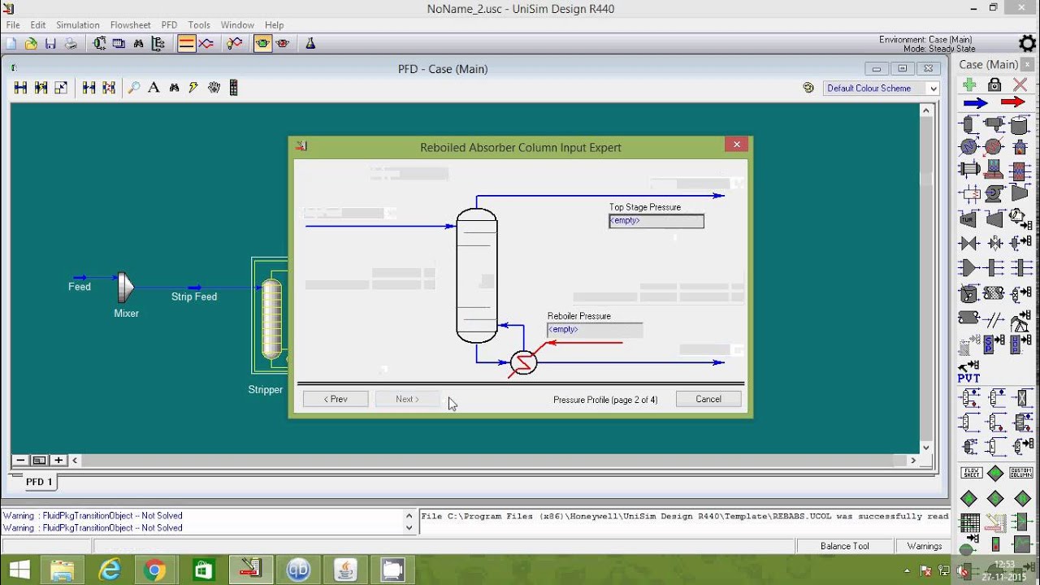Click the Warnings status button
This screenshot has width=1040, height=585.
[x=925, y=546]
